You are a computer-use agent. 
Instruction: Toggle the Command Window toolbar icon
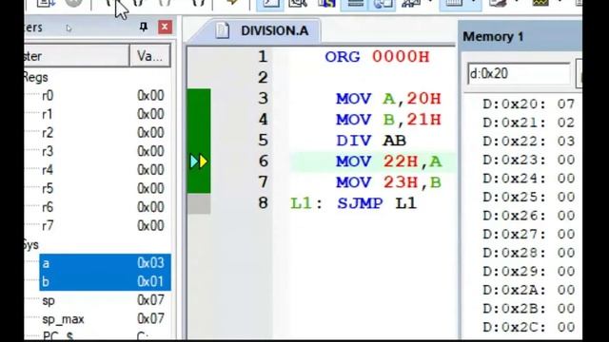coord(270,4)
